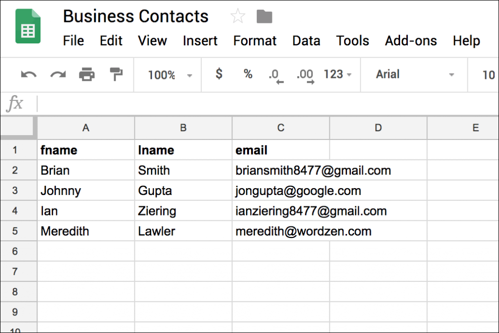Click the spreadsheet title Business Contacts

[x=135, y=16]
